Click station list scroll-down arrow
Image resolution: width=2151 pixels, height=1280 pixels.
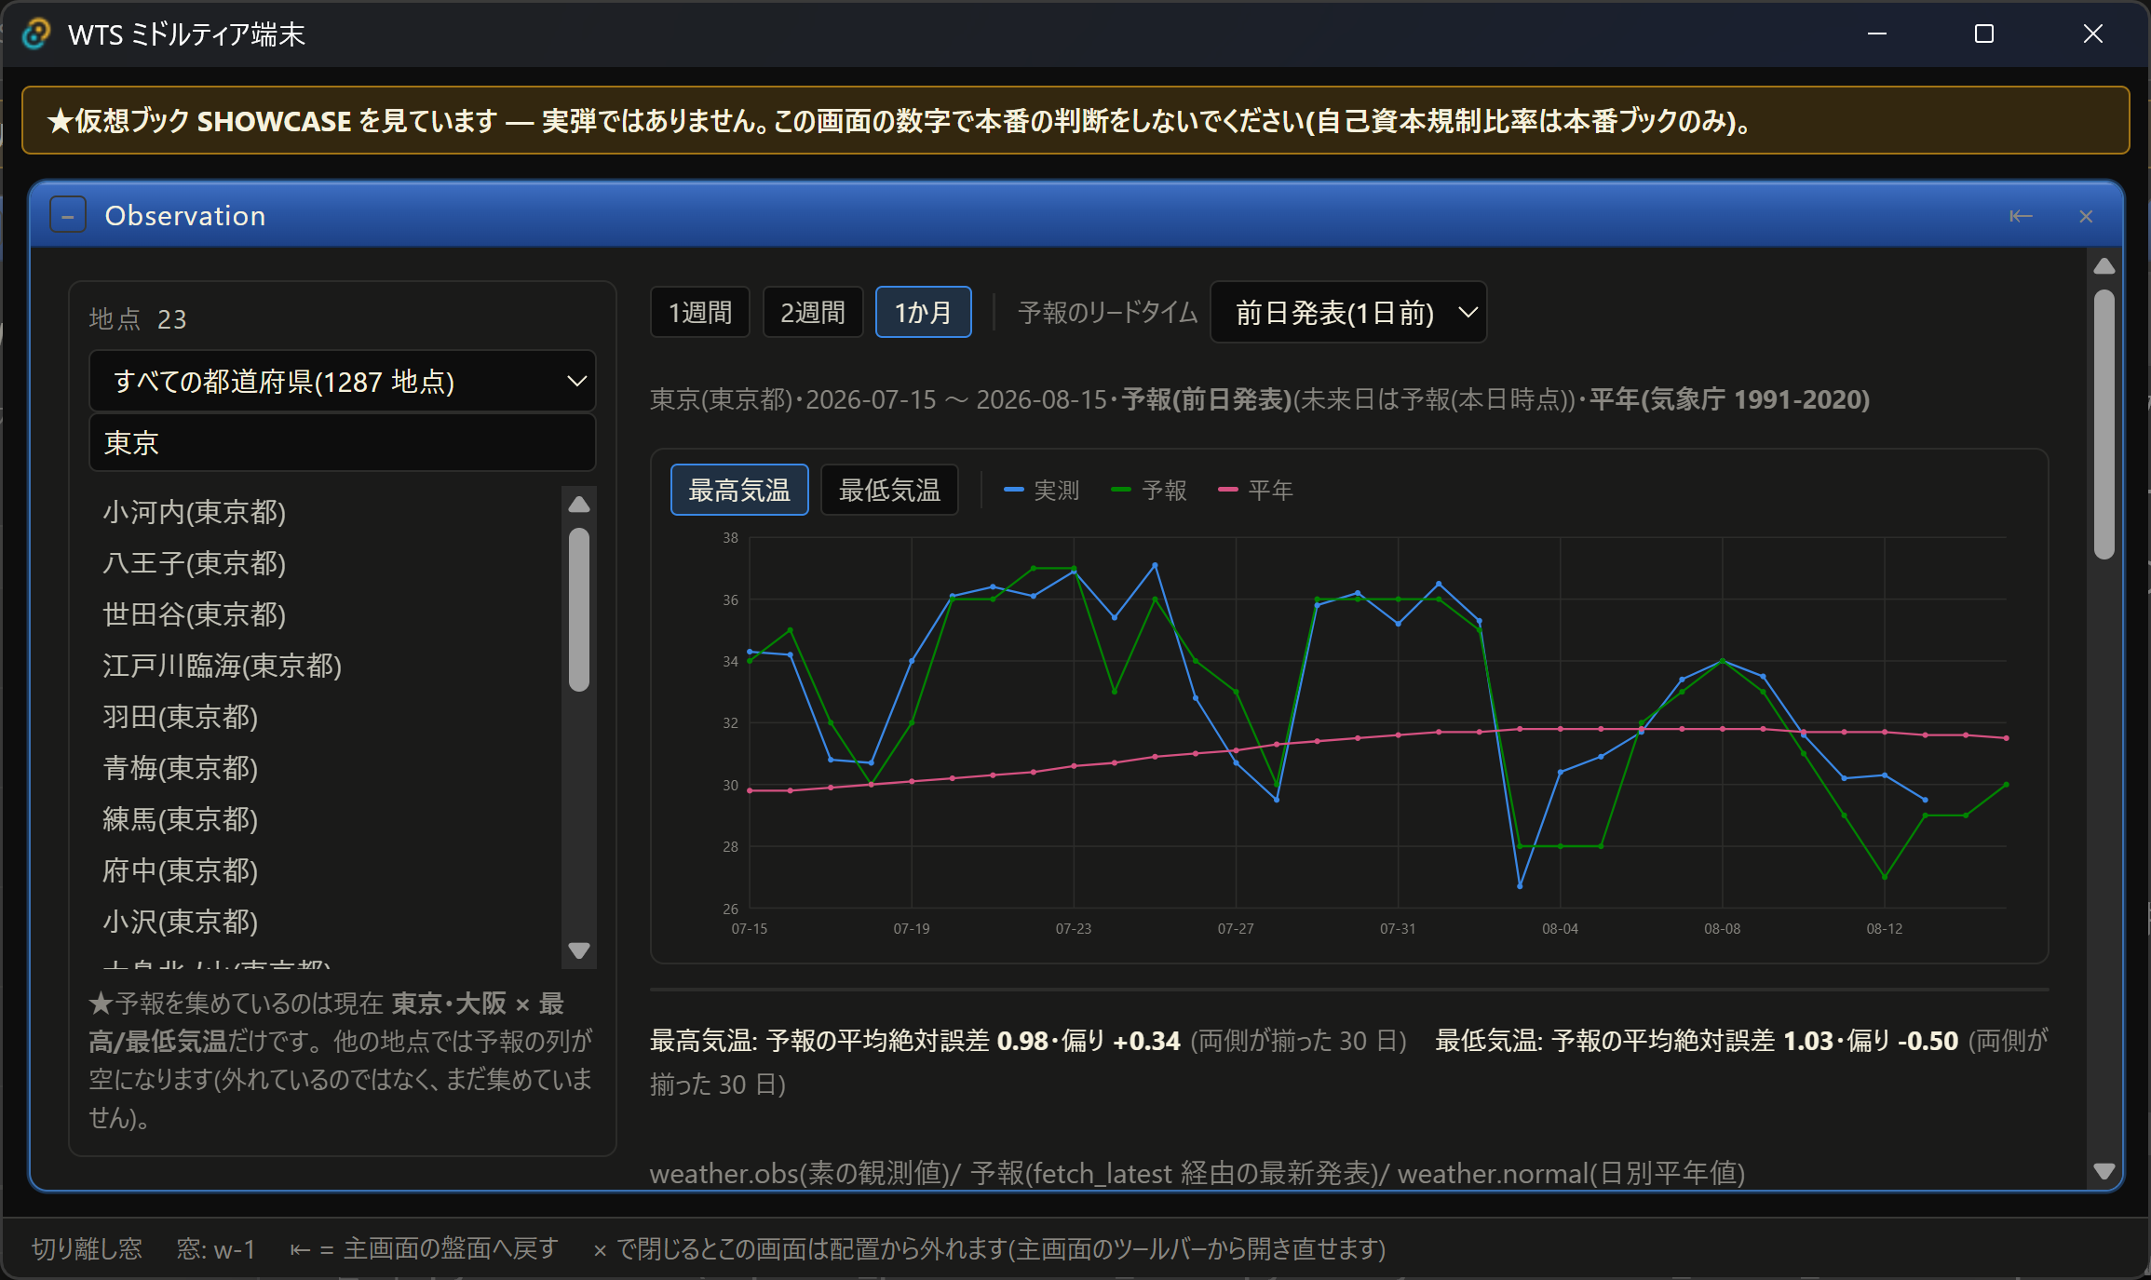coord(579,950)
